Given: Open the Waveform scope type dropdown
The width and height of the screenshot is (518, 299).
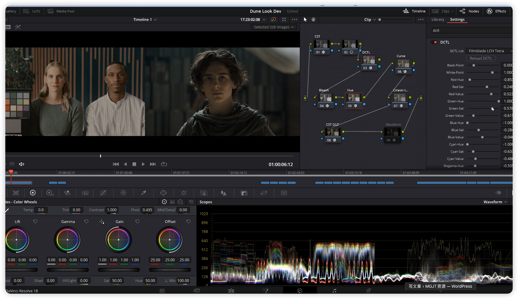Looking at the screenshot, I should [495, 202].
